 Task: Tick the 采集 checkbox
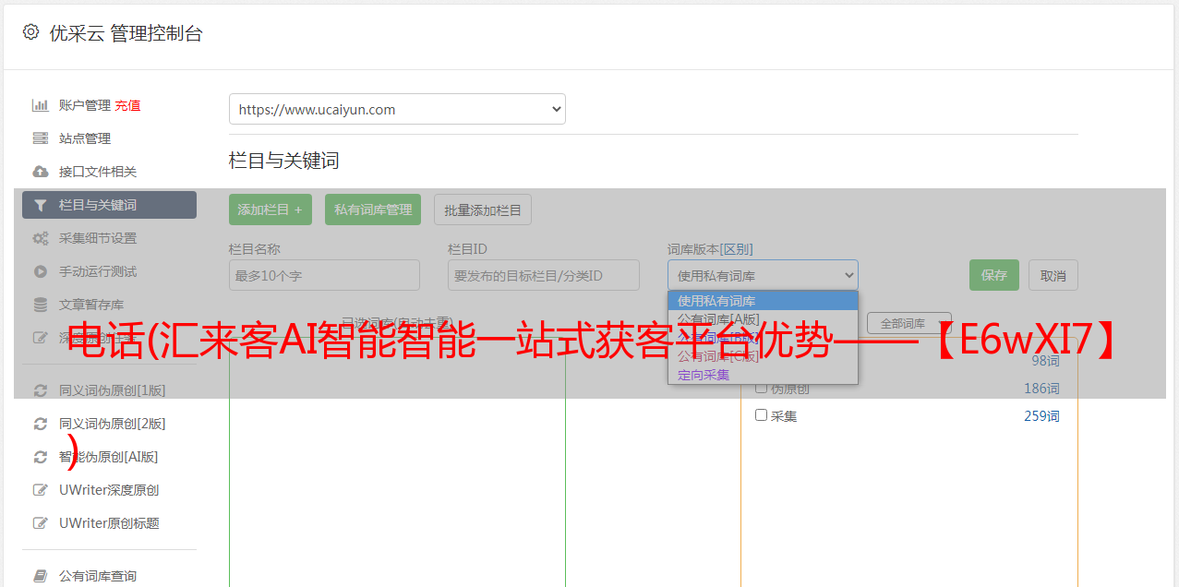pos(762,415)
